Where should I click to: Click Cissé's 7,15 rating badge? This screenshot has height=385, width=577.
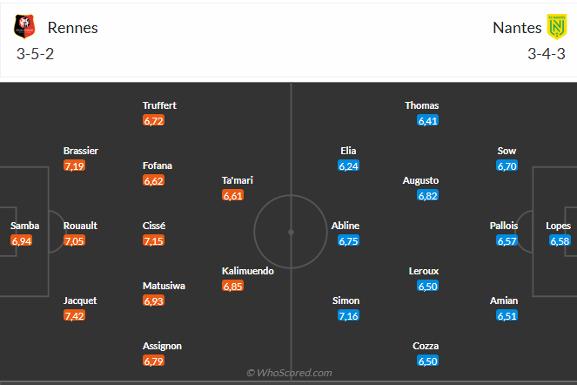[x=153, y=240]
